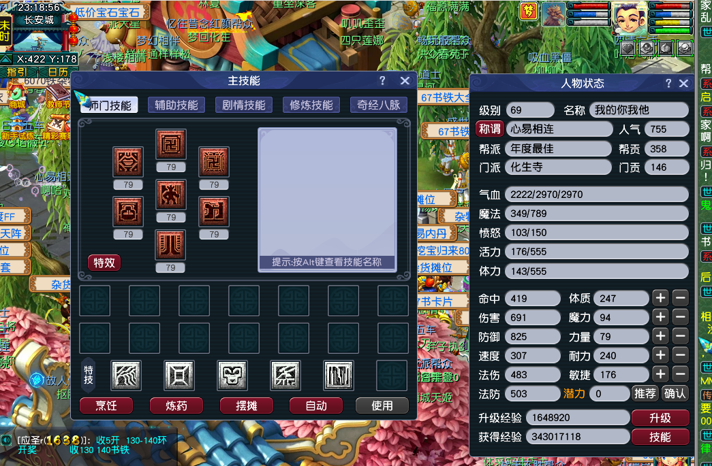This screenshot has width=712, height=466.
Task: Select the silver square-frame special skill icon
Action: point(179,376)
